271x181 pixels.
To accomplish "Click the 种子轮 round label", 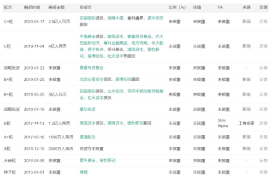I will [x=10, y=172].
